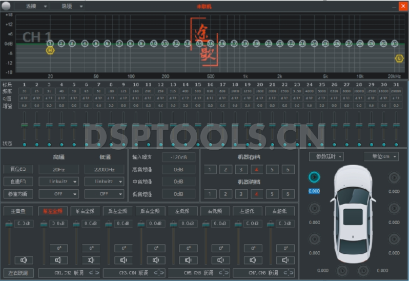Image resolution: width=410 pixels, height=281 pixels.
Task: Mute the 后左全频 channel speaker icon
Action: coord(124,260)
